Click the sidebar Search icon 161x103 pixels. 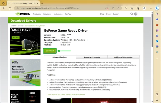157,14
